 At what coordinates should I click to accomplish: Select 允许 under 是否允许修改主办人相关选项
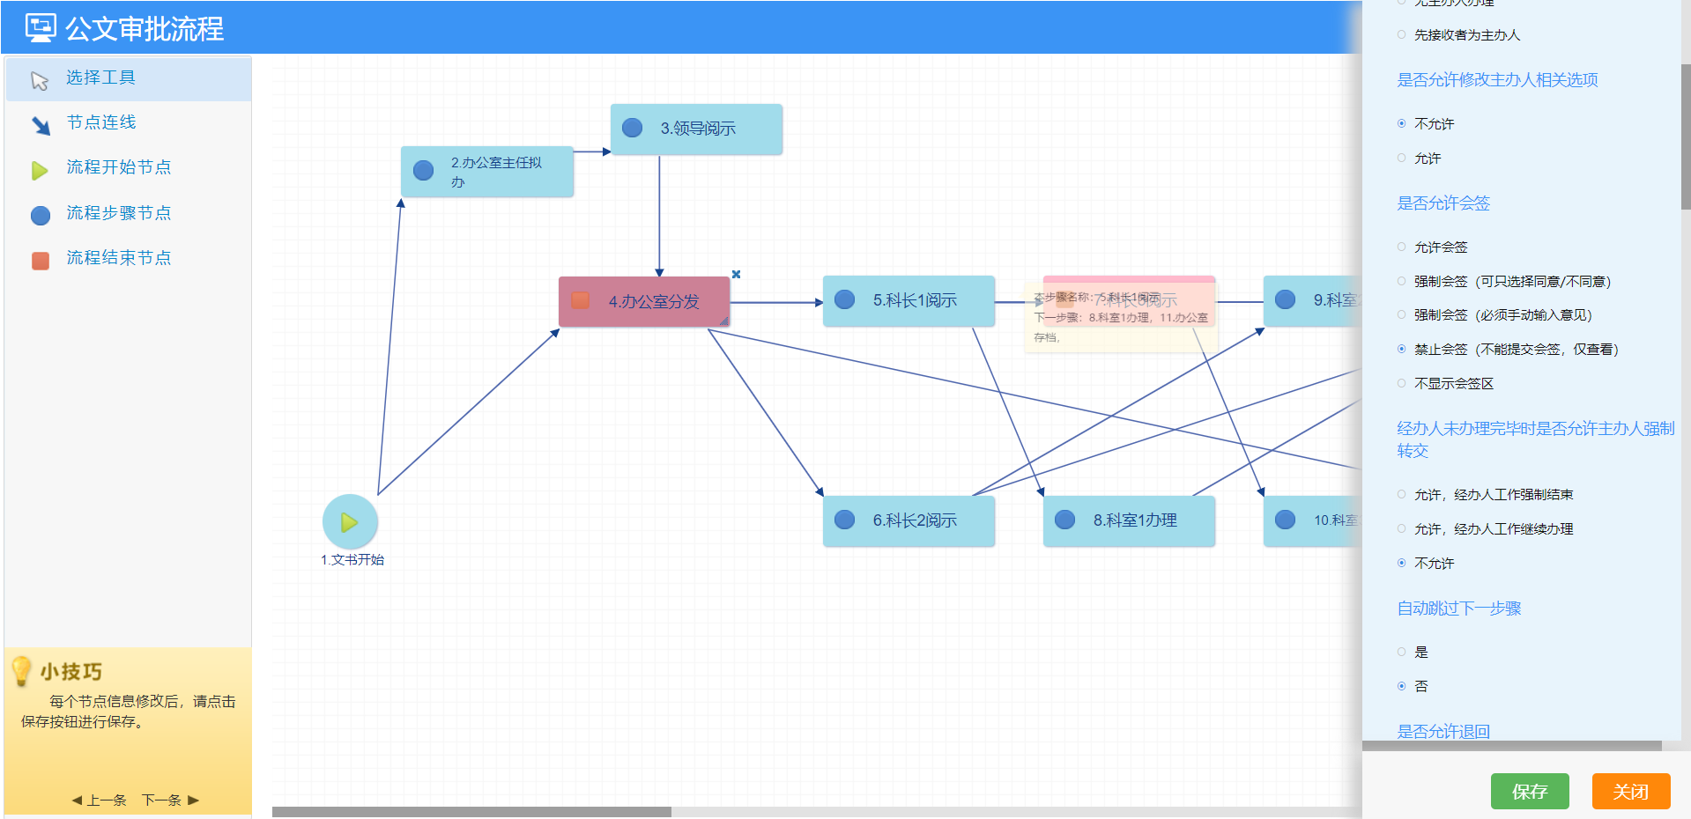click(1401, 158)
